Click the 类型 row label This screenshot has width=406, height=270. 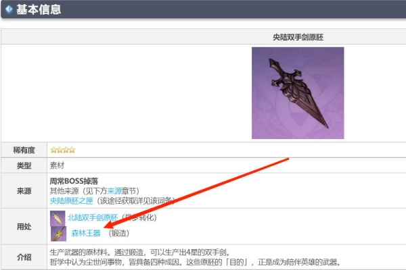coord(24,165)
